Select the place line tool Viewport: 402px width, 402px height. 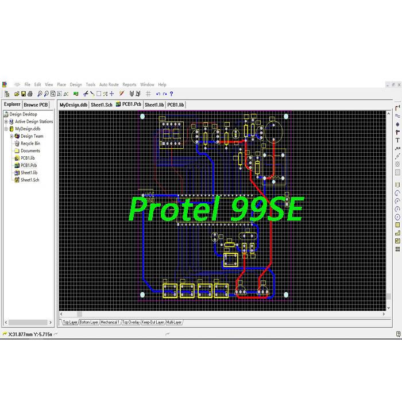click(397, 116)
